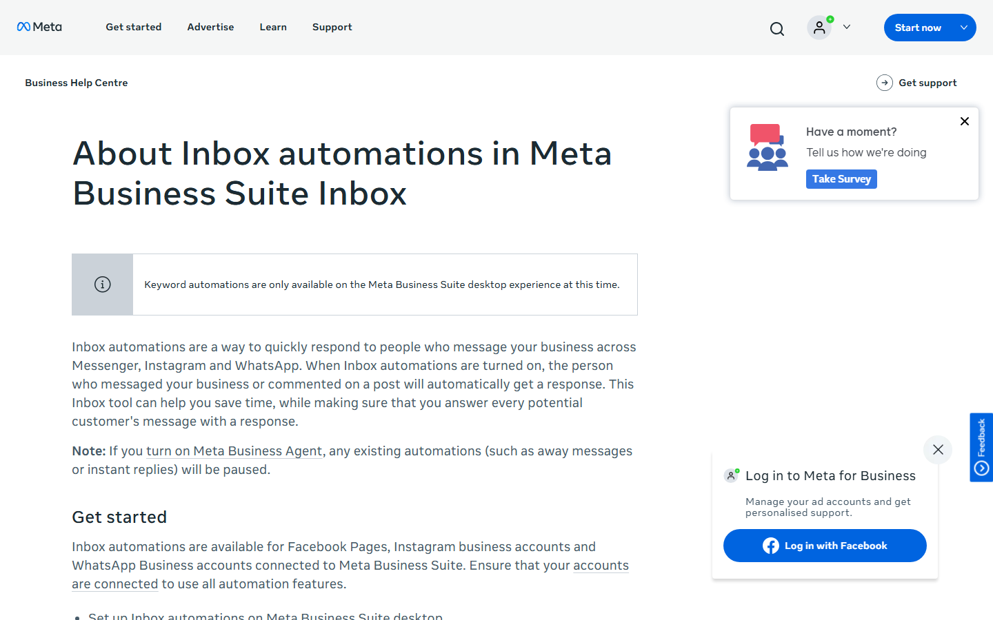
Task: Expand the Start now dropdown arrow
Action: (964, 28)
